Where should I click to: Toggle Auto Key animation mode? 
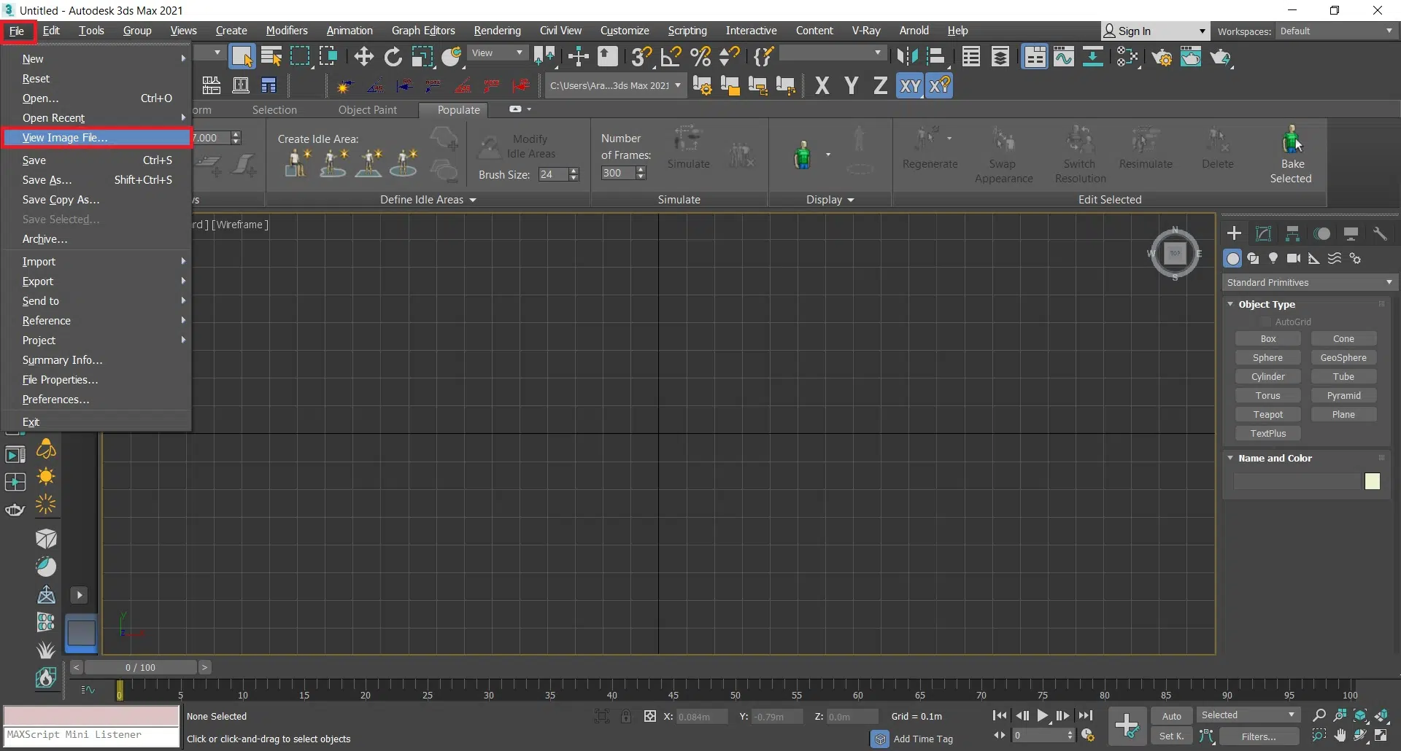[1171, 716]
